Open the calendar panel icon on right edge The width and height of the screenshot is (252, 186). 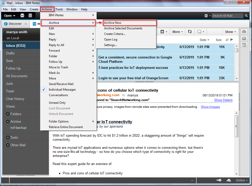[x=244, y=45]
